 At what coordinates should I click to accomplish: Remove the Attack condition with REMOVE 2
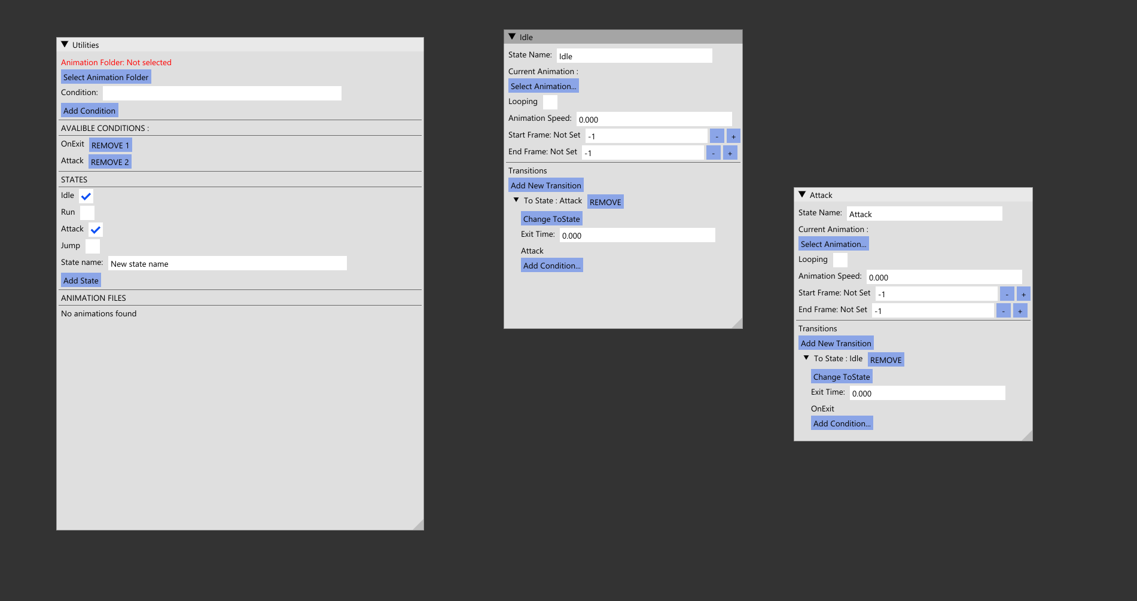109,161
